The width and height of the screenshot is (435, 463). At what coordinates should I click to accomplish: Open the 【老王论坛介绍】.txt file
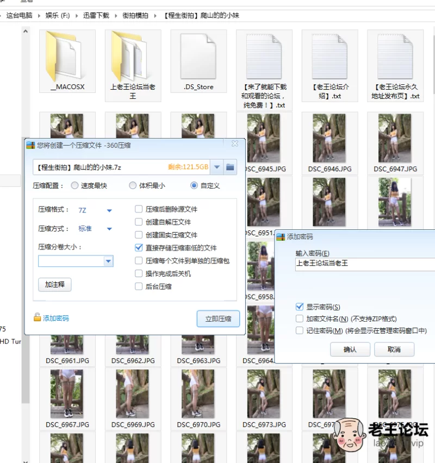click(330, 59)
